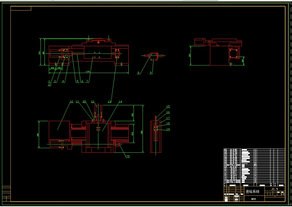Image resolution: width=292 pixels, height=207 pixels.
Task: Select the 354 vertical dimension text
Action: click(39, 53)
